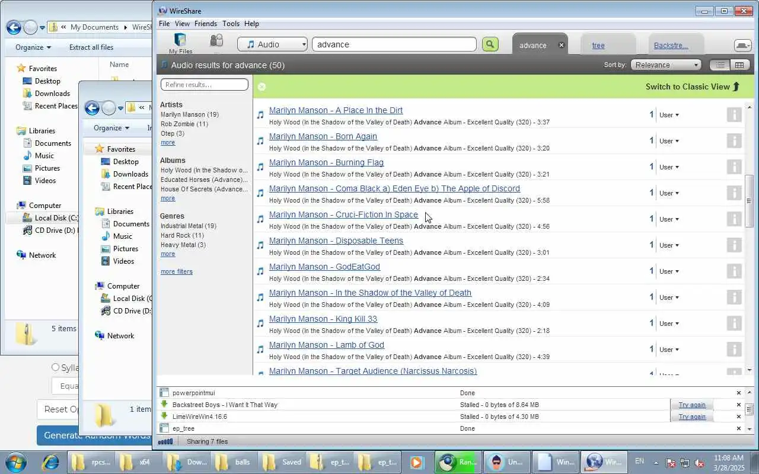Show more Artists in the filter panel

click(x=168, y=142)
